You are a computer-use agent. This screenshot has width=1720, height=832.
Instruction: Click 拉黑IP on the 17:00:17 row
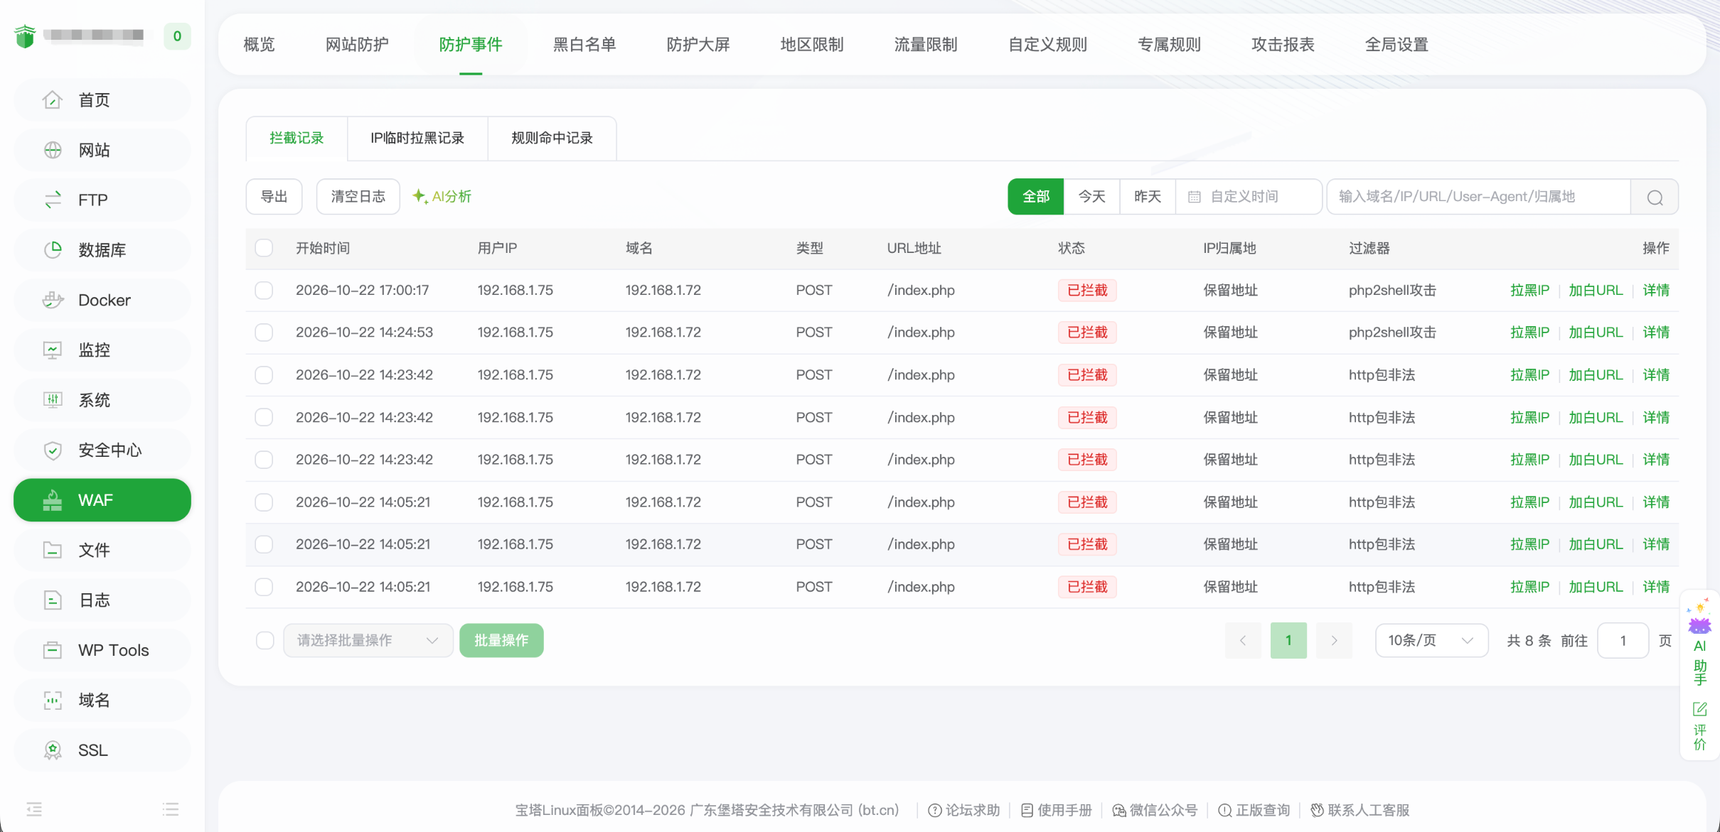tap(1529, 290)
